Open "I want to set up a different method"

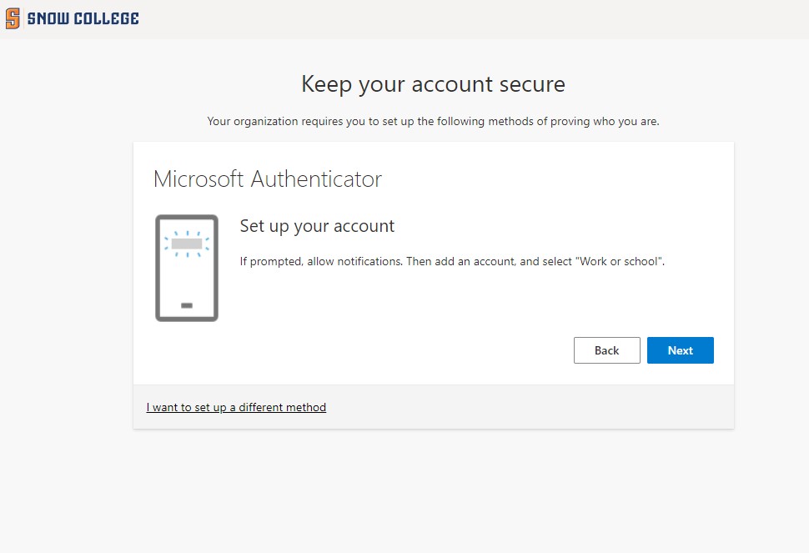pos(236,408)
